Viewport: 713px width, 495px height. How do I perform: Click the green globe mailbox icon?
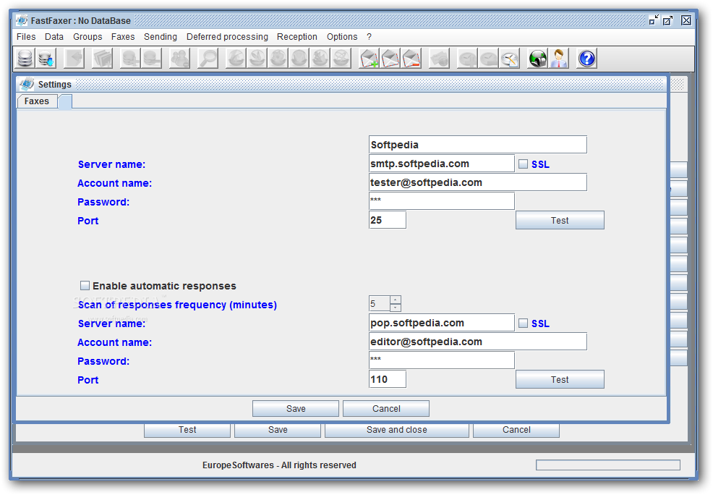537,59
